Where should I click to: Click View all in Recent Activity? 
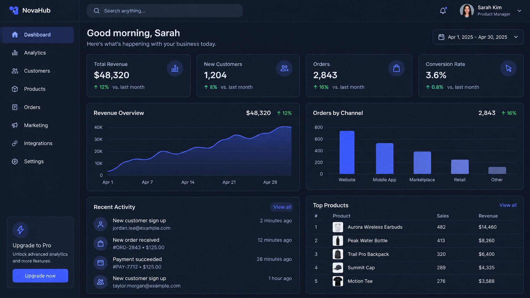click(282, 207)
